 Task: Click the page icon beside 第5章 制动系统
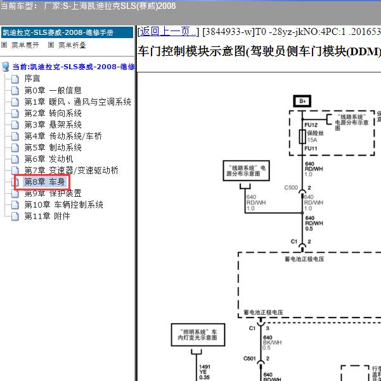point(15,148)
